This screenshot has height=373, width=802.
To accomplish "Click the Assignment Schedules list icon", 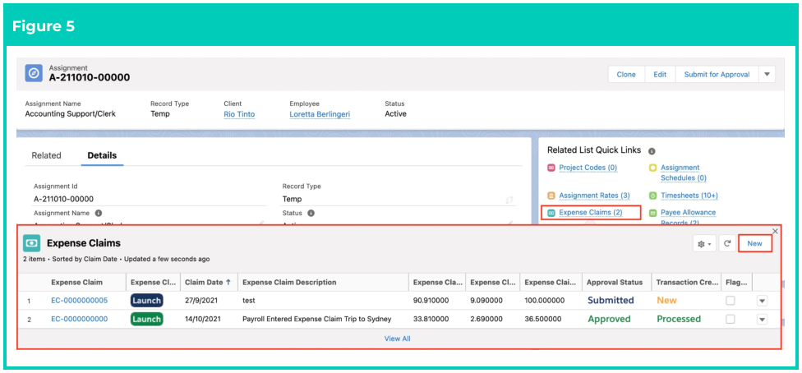I will [x=652, y=168].
